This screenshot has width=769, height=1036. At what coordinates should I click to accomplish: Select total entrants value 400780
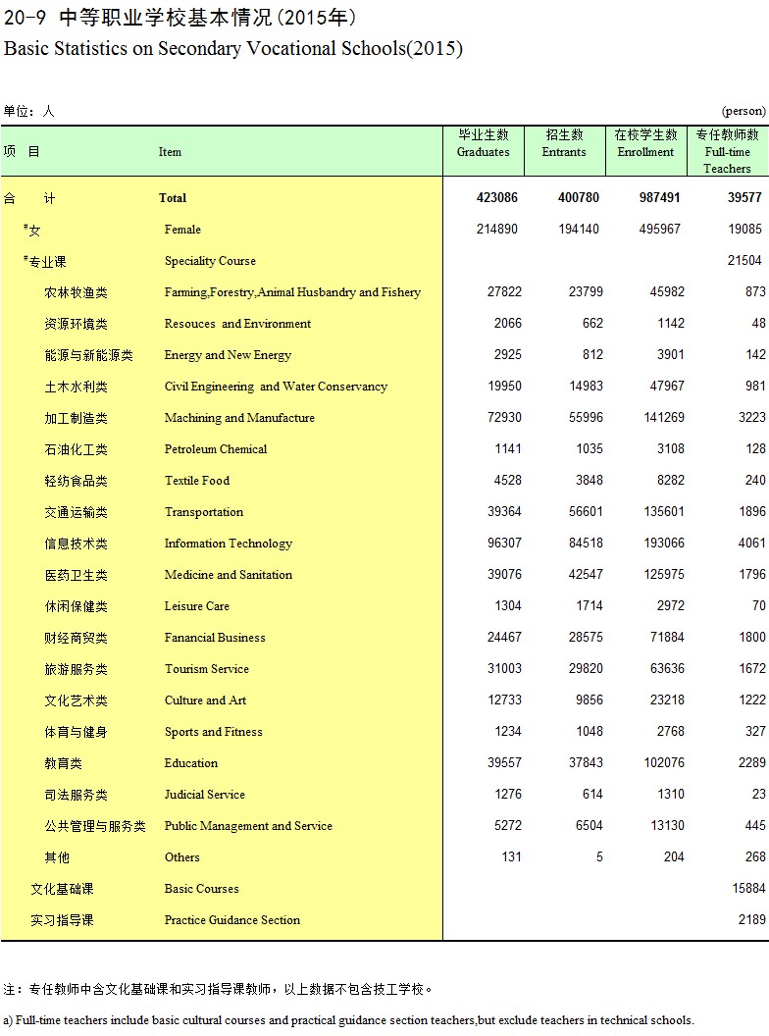coord(578,197)
